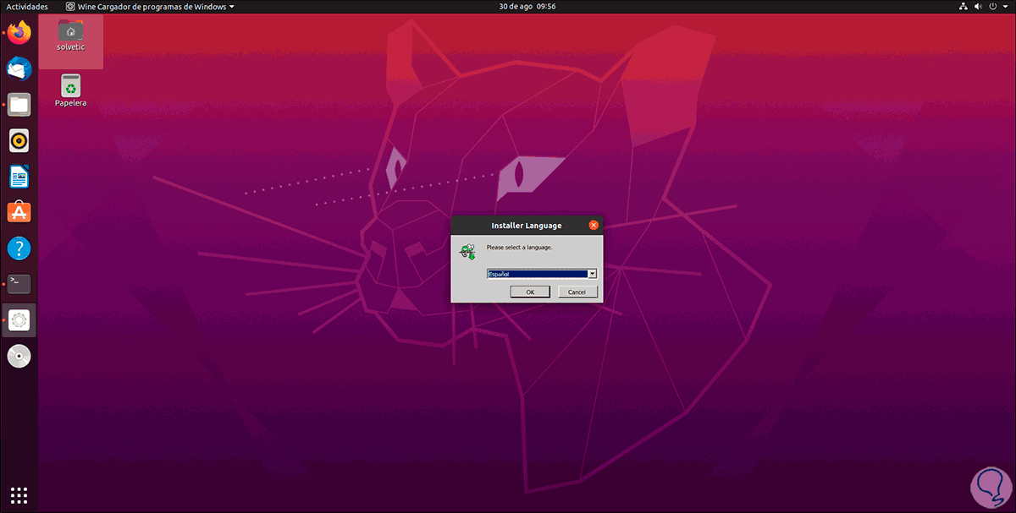Show Applications grid
Image resolution: width=1016 pixels, height=513 pixels.
pyautogui.click(x=19, y=495)
